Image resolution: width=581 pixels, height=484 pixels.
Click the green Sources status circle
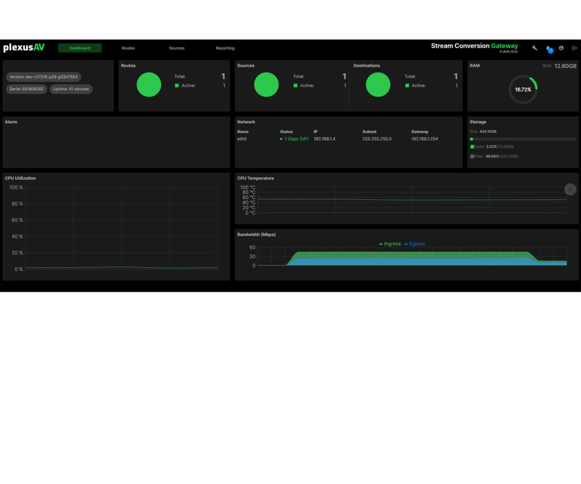[266, 85]
